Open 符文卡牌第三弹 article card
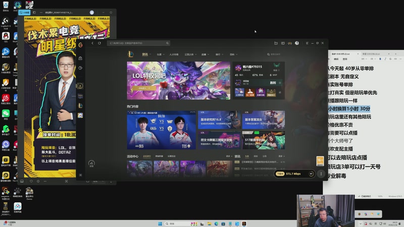Viewport: 404px width, 227px height. click(x=219, y=140)
